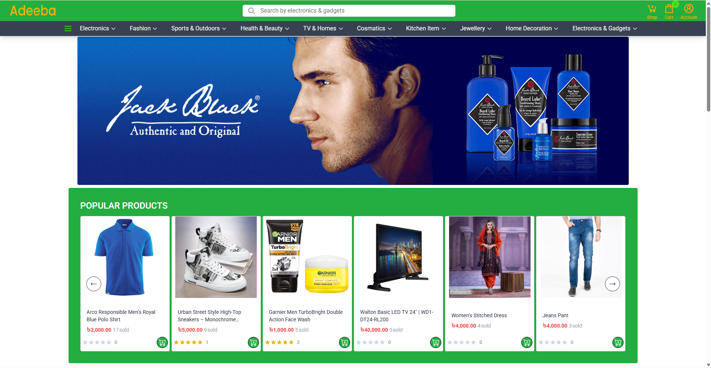Expand the Health & Beauty dropdown

point(265,29)
